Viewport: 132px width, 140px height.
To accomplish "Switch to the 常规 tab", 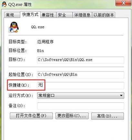I will [x=12, y=15].
